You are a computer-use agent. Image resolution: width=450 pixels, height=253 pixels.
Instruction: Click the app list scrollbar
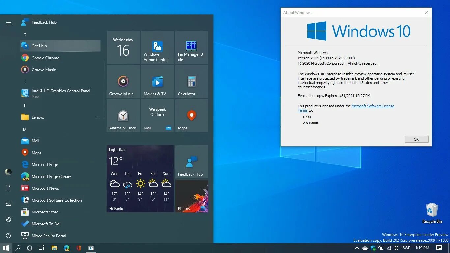104,88
